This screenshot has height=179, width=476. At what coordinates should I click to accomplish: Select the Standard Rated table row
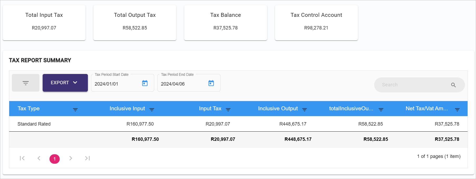tap(34, 124)
